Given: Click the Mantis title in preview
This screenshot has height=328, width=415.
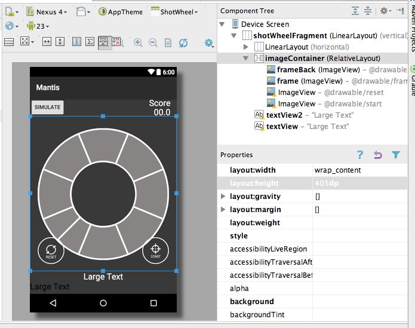Looking at the screenshot, I should click(x=48, y=87).
